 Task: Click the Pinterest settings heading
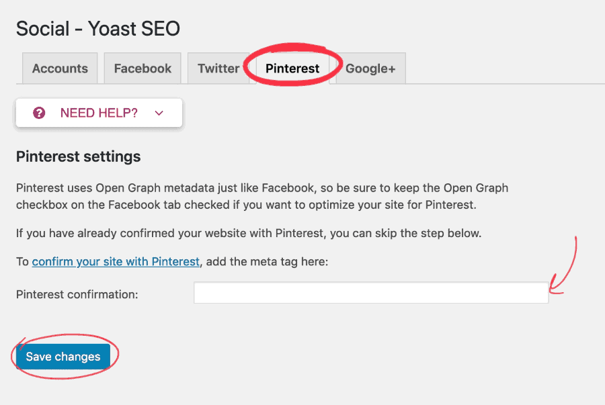point(79,156)
